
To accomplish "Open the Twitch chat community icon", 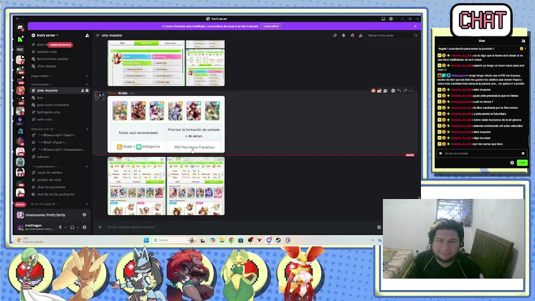I will [x=523, y=41].
